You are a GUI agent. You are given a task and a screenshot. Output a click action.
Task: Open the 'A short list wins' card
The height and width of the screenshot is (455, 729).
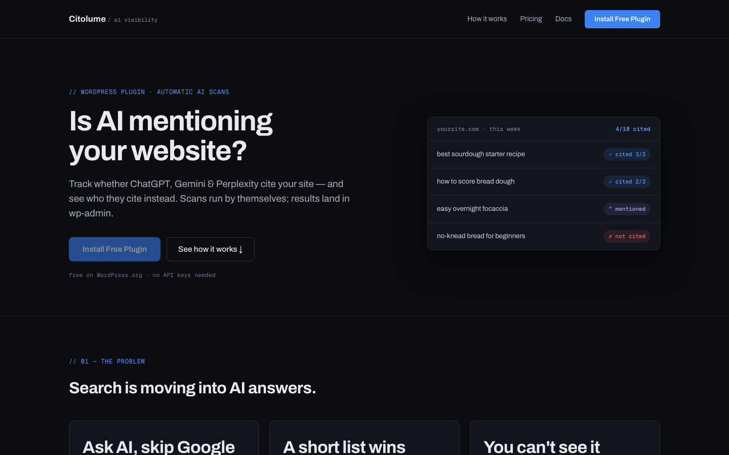(364, 438)
